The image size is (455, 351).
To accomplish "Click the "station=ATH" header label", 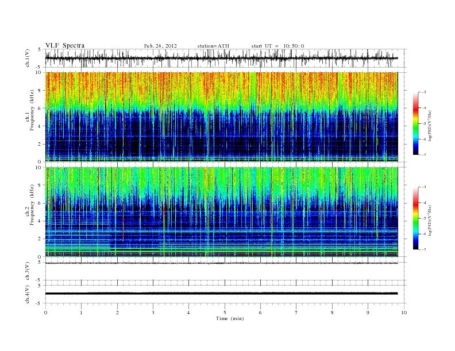I will click(x=213, y=46).
